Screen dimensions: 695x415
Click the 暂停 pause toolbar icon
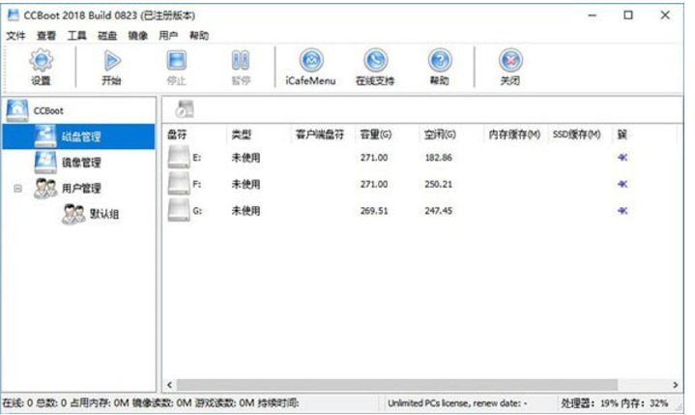pos(241,60)
